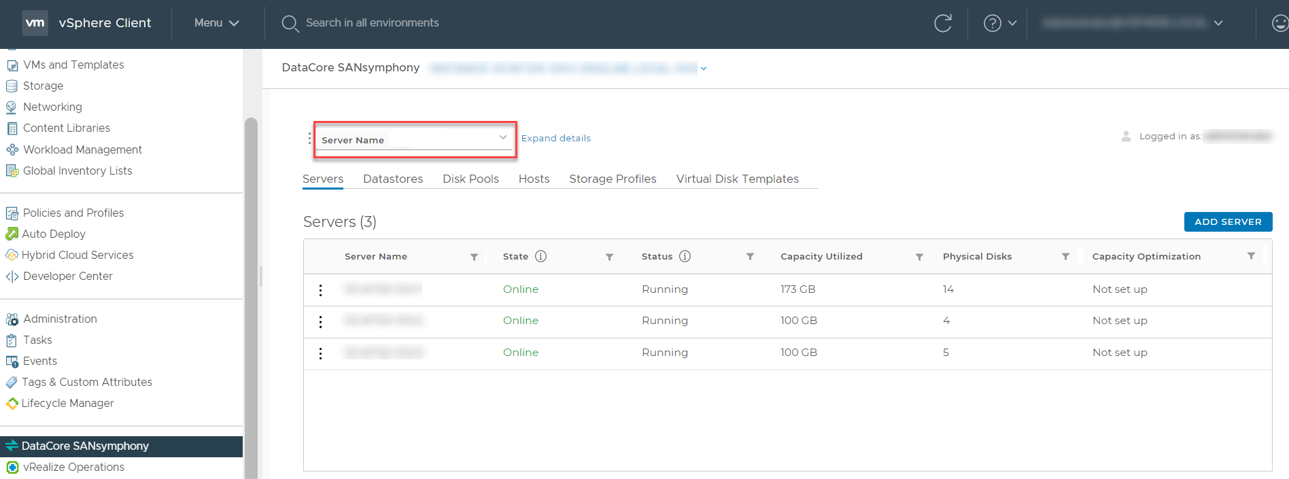Click the VMware vm logo icon
Screen dimensions: 1289x479
35,22
